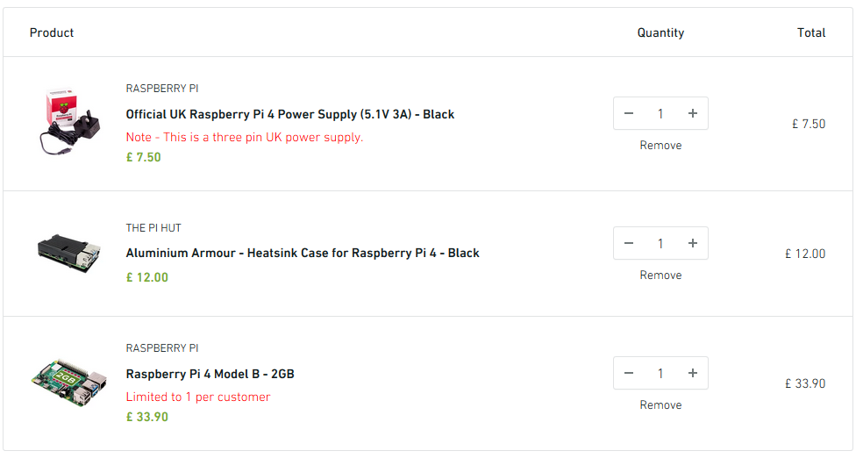Click plus icon for Aluminium Armour case

693,243
